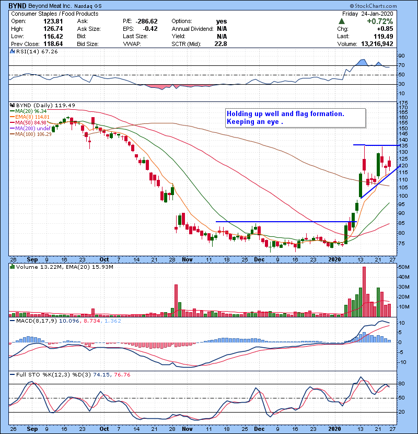Click the SCTR (Mid) value 22.8
Screen dimensions: 418x434
221,44
